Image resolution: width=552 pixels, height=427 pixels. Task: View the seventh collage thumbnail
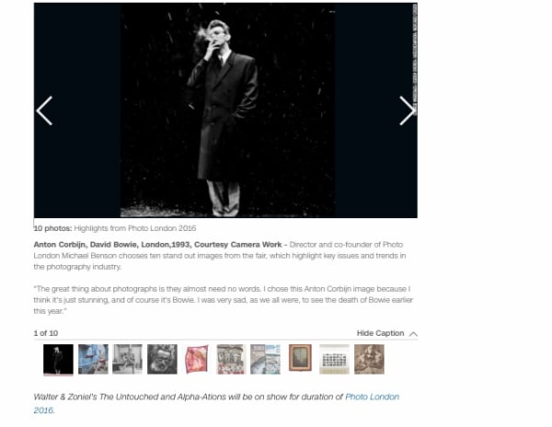pyautogui.click(x=266, y=359)
